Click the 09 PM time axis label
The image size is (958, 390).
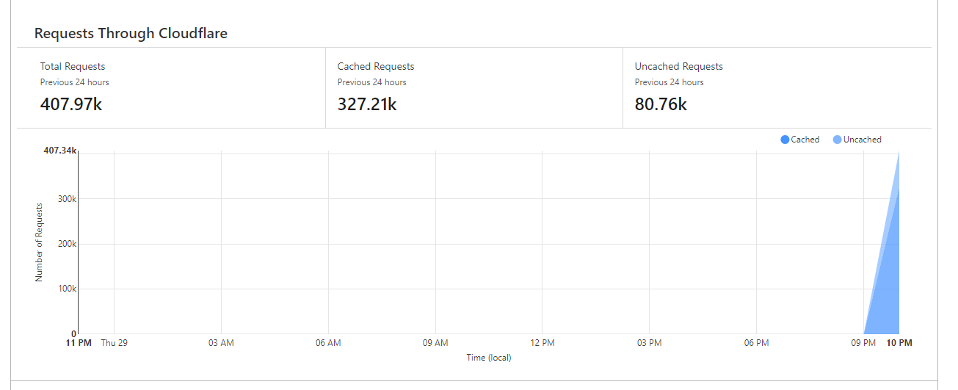click(863, 343)
